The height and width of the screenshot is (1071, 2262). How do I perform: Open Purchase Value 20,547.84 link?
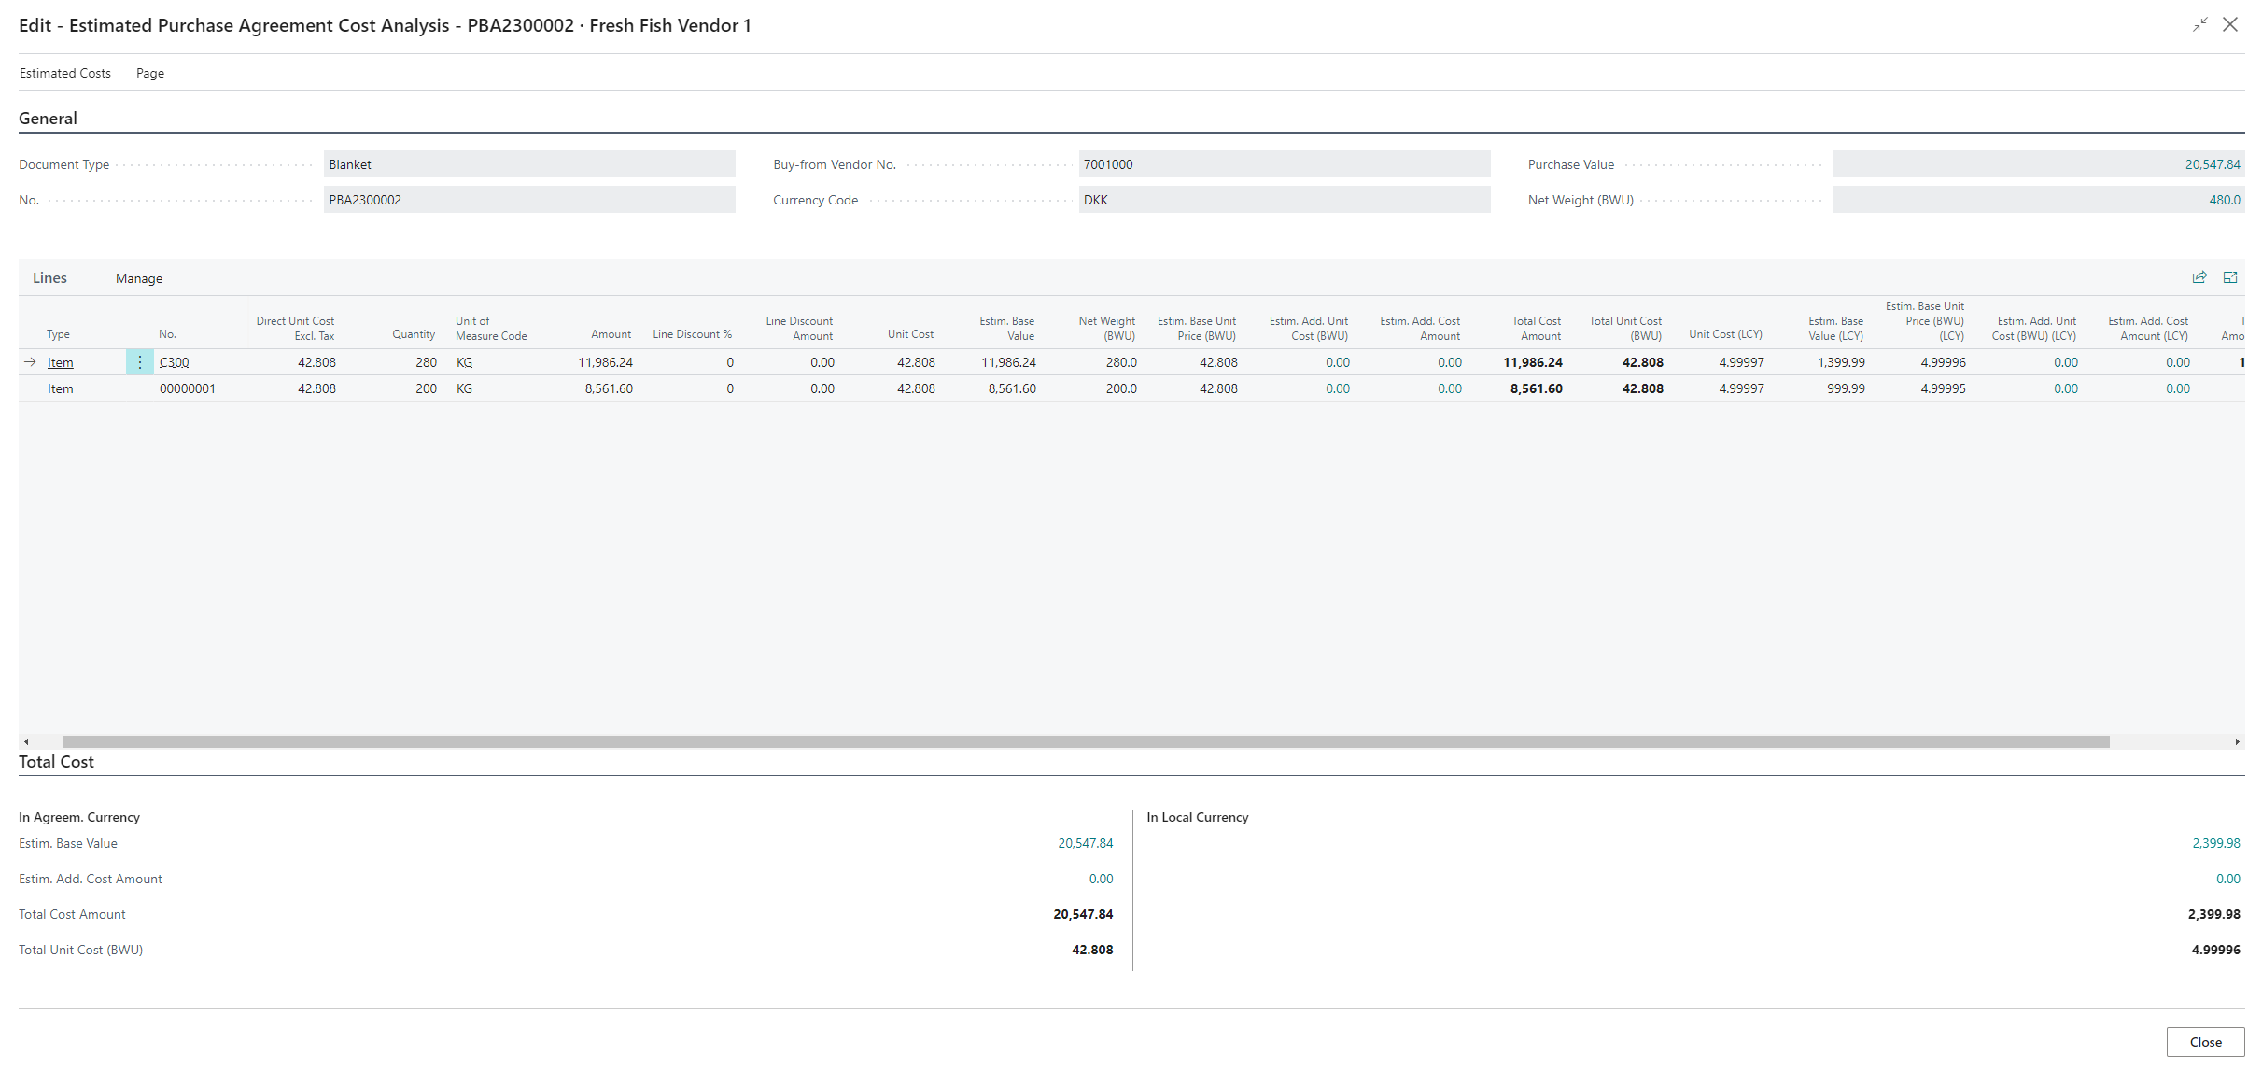point(2212,164)
